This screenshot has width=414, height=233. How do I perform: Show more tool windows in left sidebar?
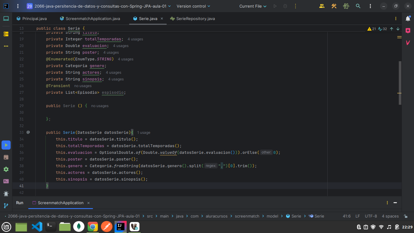[x=6, y=46]
